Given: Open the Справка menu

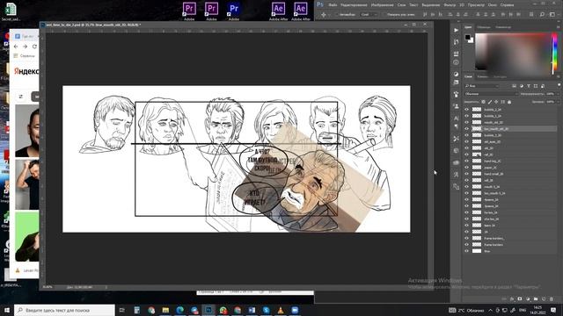Looking at the screenshot, I should click(507, 5).
